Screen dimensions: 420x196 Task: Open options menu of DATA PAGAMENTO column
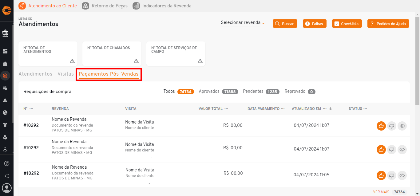tap(283, 109)
